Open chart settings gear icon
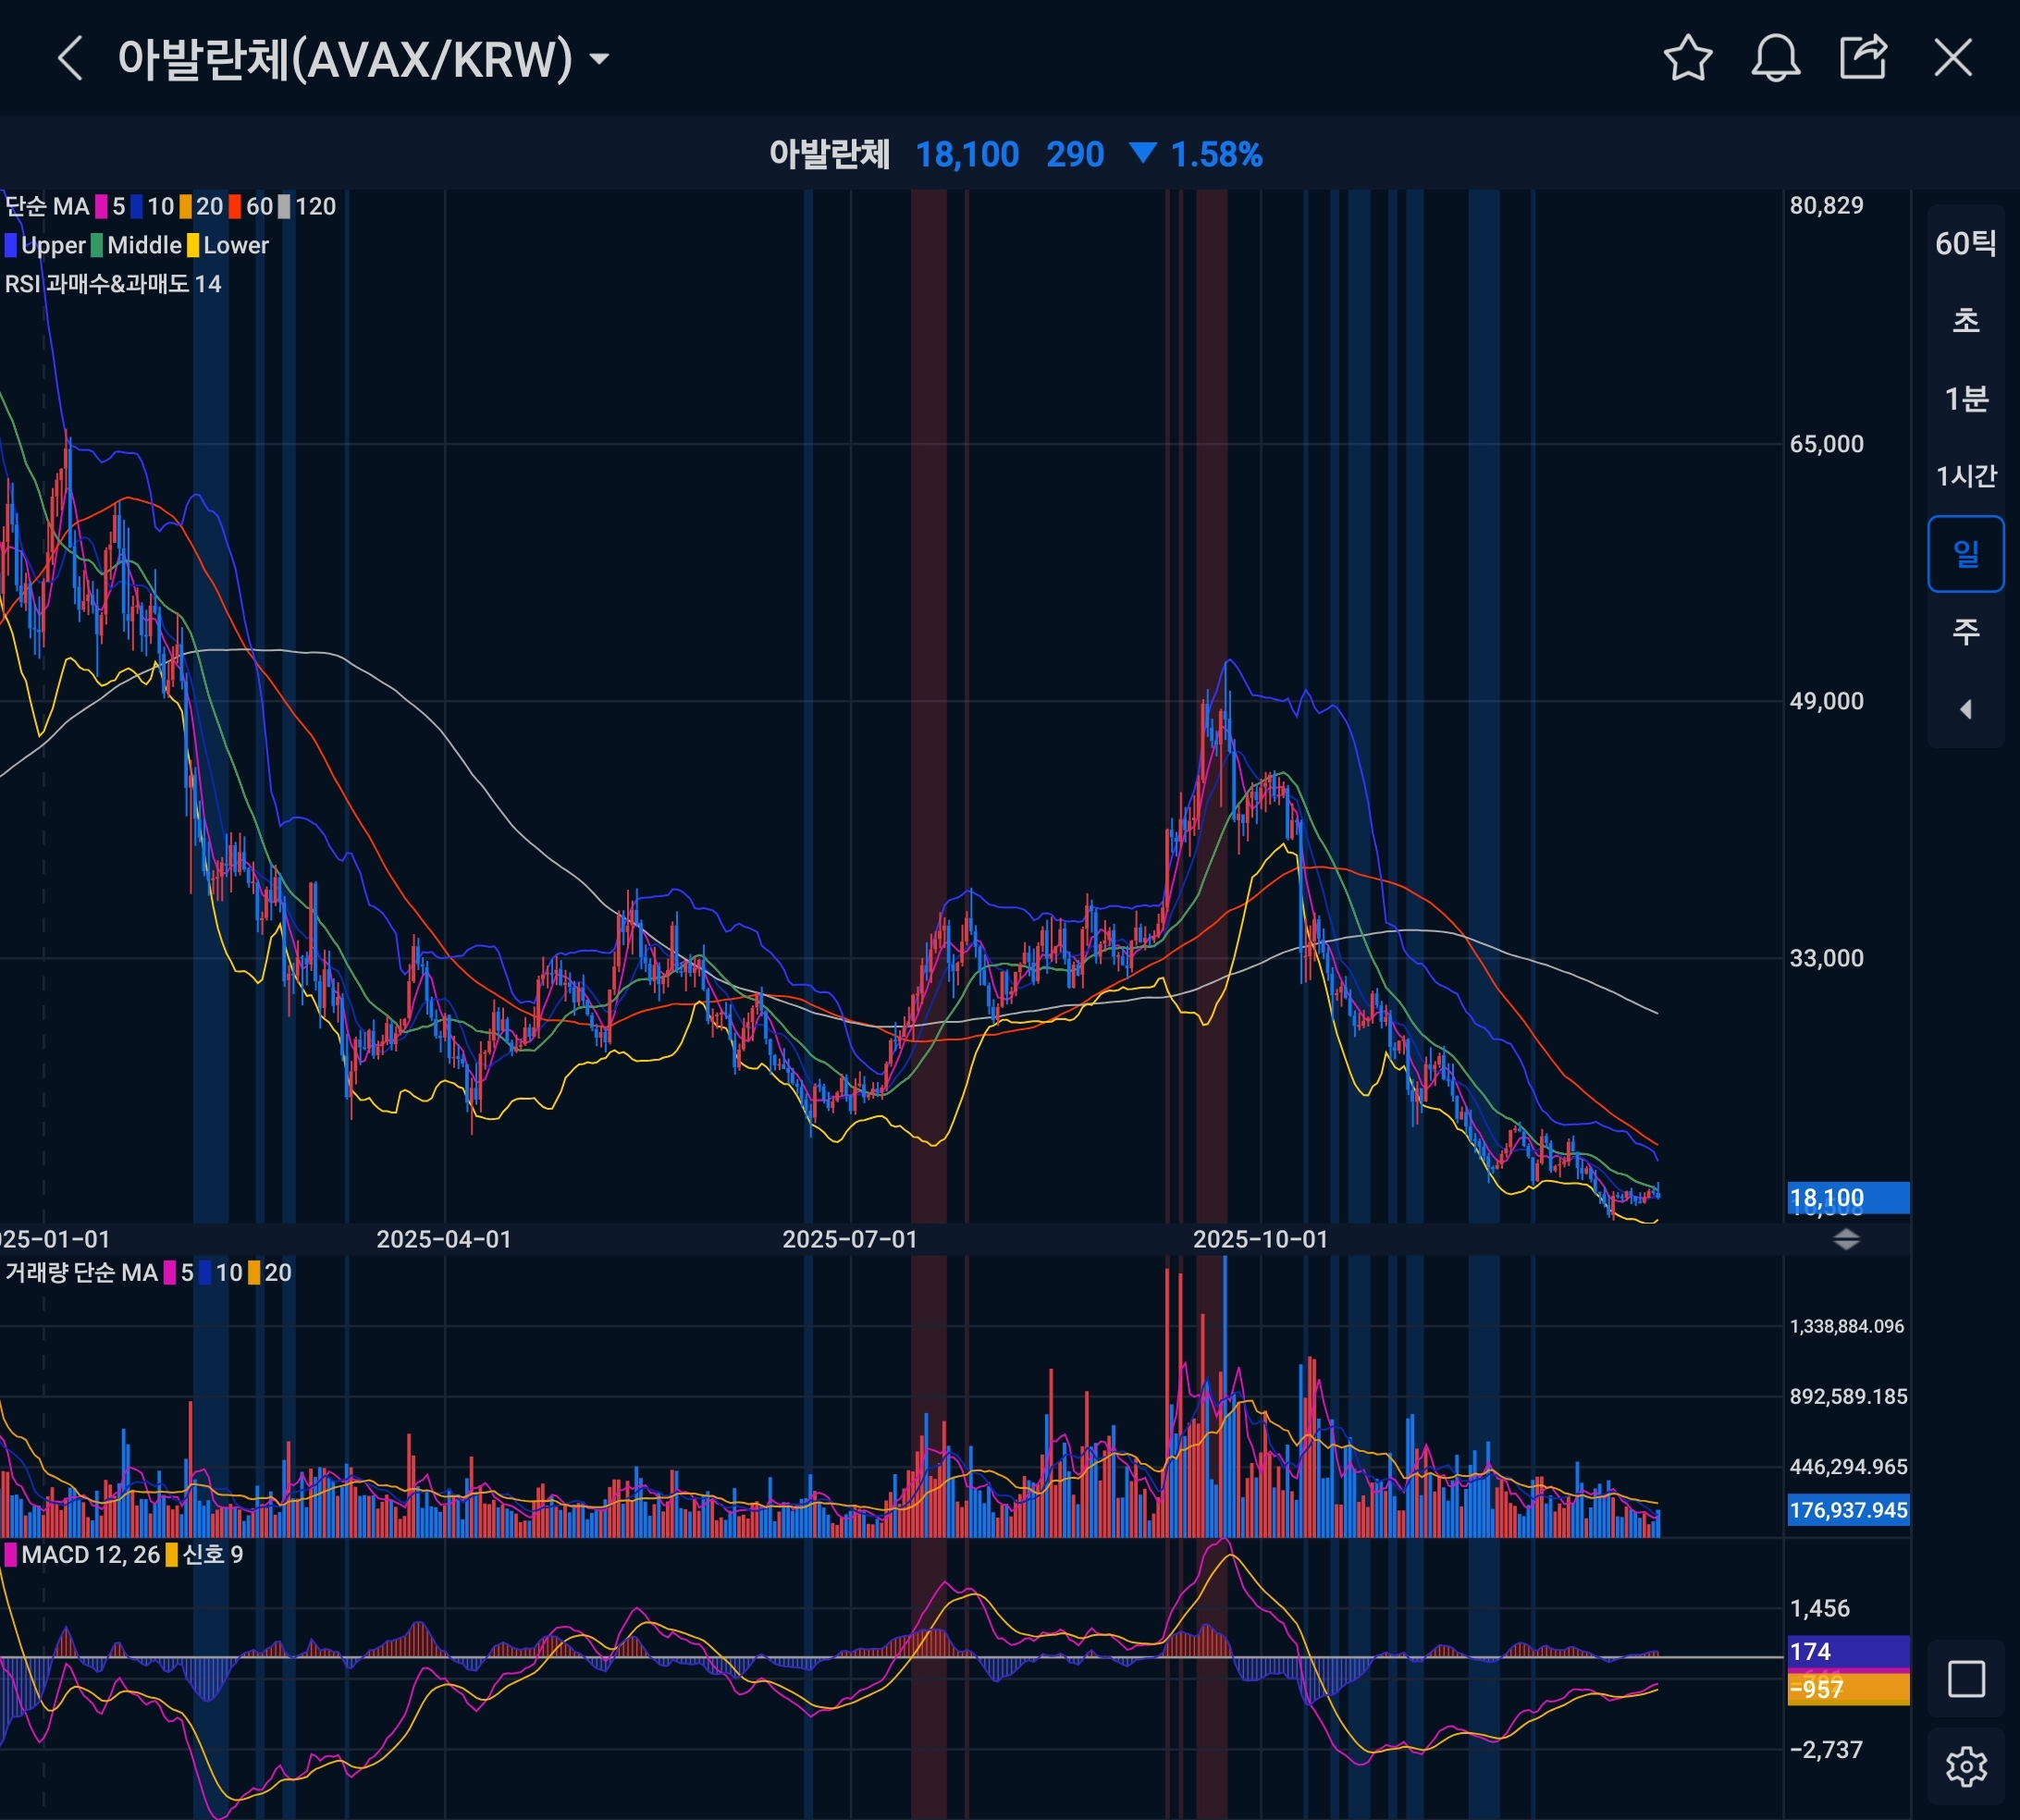The width and height of the screenshot is (2020, 1820). click(x=1966, y=1767)
